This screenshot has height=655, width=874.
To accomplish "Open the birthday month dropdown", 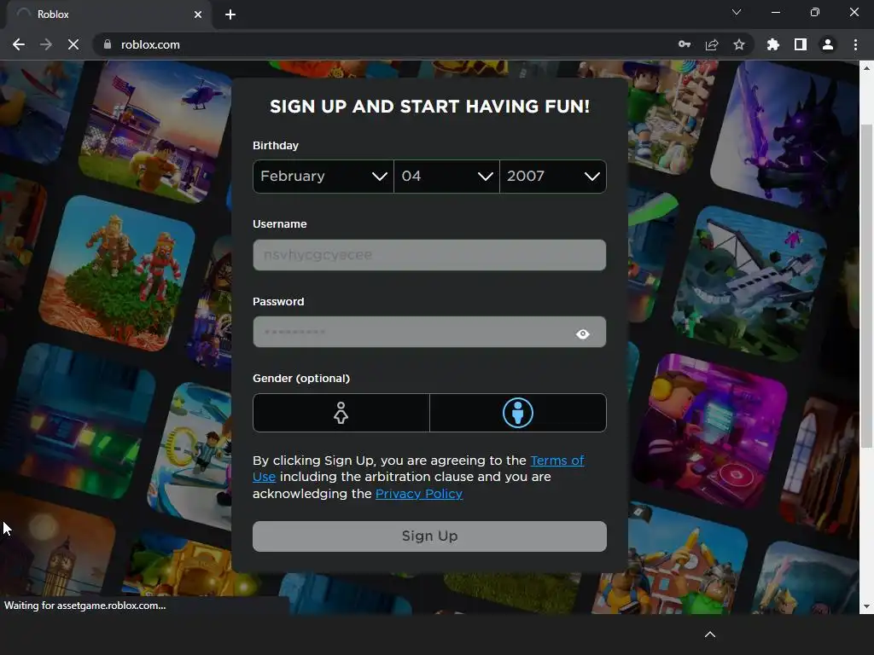I will click(x=323, y=177).
